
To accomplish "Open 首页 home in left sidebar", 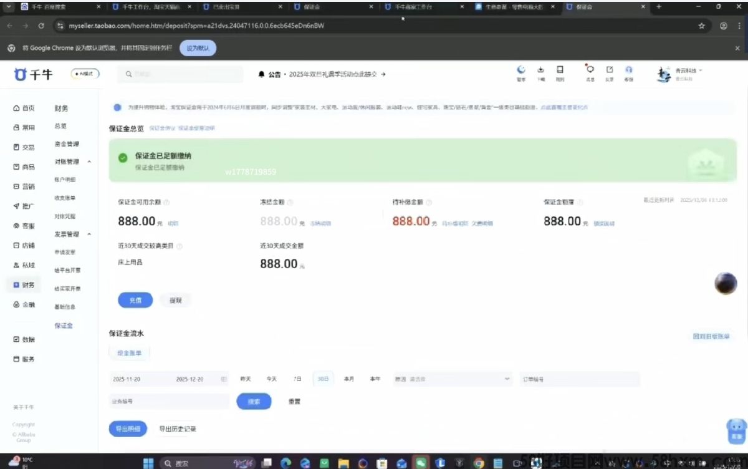I will pos(24,108).
